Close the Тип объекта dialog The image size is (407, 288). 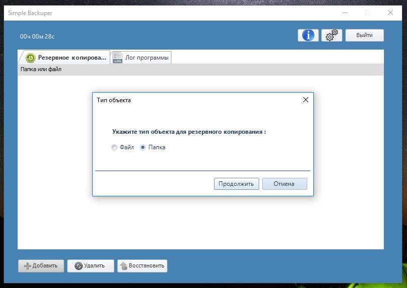[x=306, y=100]
